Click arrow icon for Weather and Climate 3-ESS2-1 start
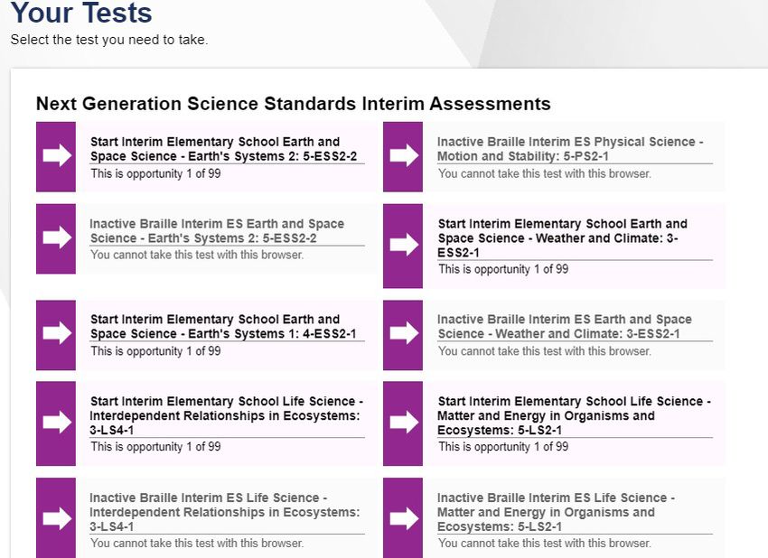The width and height of the screenshot is (768, 558). [x=403, y=246]
